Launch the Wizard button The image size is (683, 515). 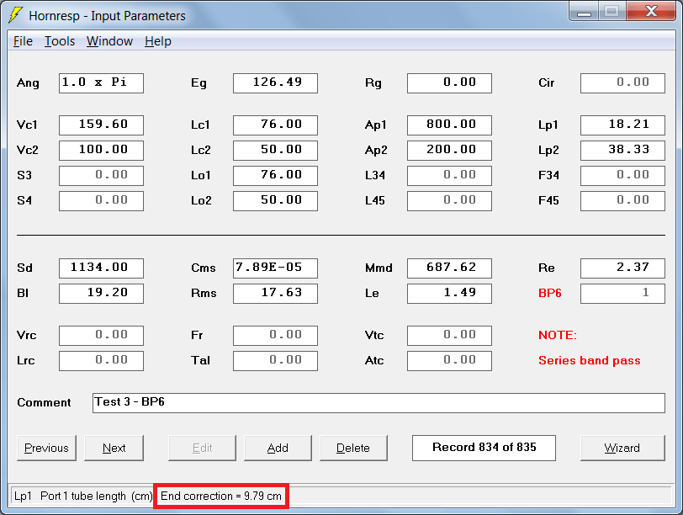(622, 448)
